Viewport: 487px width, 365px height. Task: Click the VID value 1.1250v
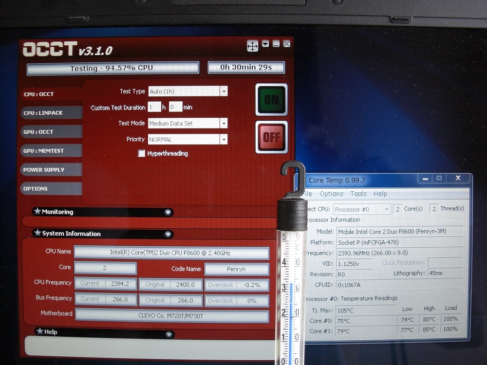coord(355,264)
